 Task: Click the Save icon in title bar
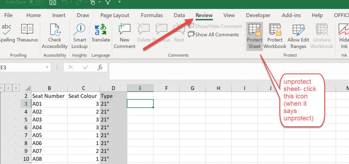tap(52, 2)
